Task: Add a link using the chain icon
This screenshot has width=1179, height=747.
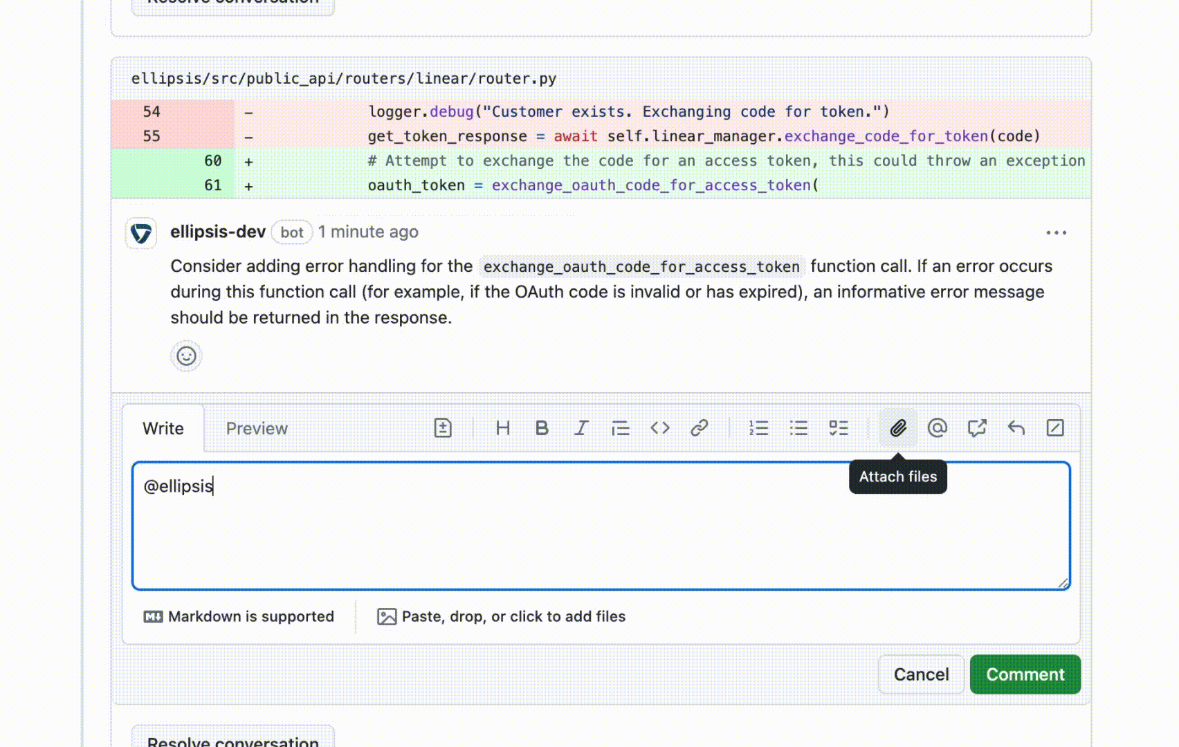Action: pos(700,428)
